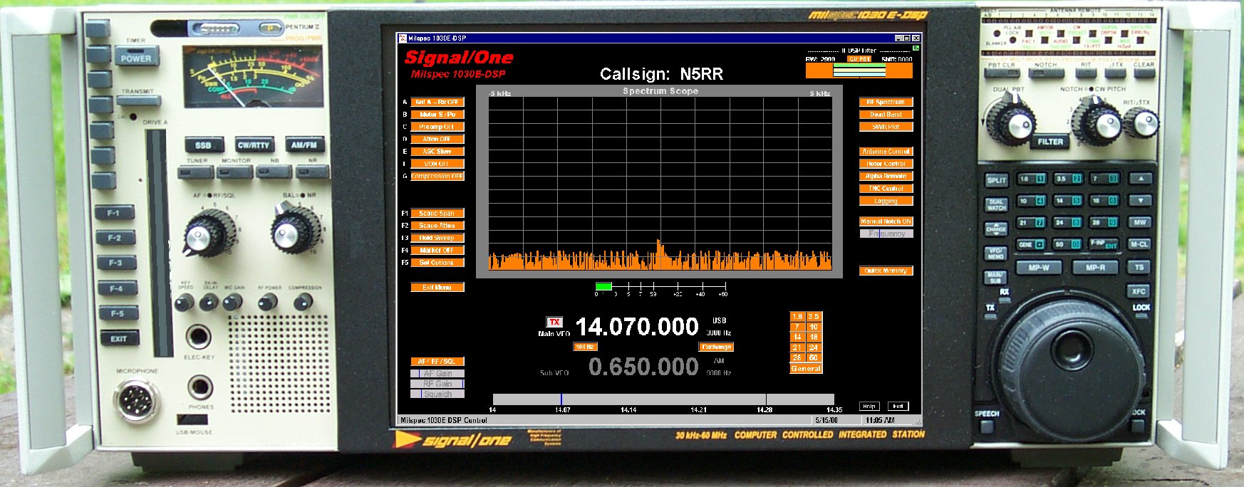Viewport: 1244px width, 487px height.
Task: Toggle the Marker OFF button
Action: (437, 250)
